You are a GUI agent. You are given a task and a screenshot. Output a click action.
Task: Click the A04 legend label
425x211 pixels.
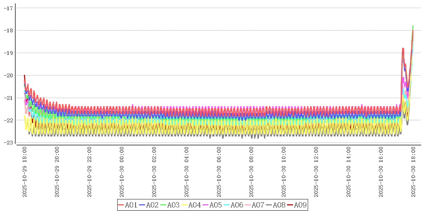(194, 205)
